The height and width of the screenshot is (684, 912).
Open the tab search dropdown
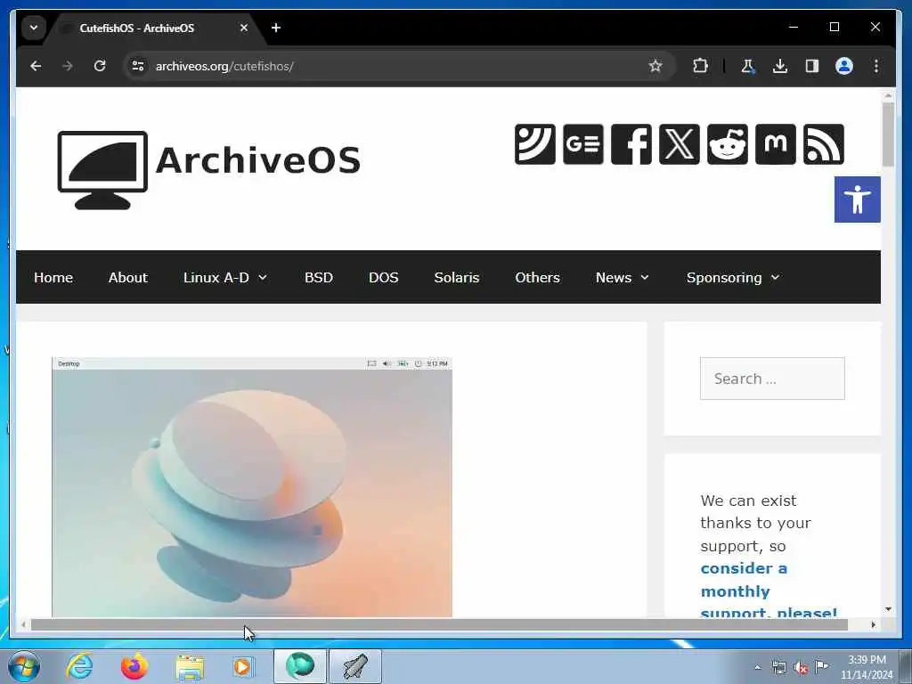pos(34,28)
